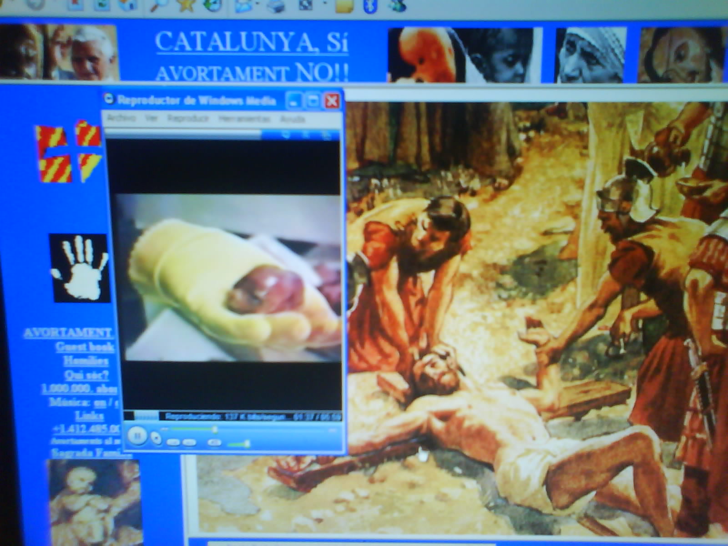Image resolution: width=728 pixels, height=546 pixels.
Task: Open Favorites with the star icon
Action: (x=186, y=5)
